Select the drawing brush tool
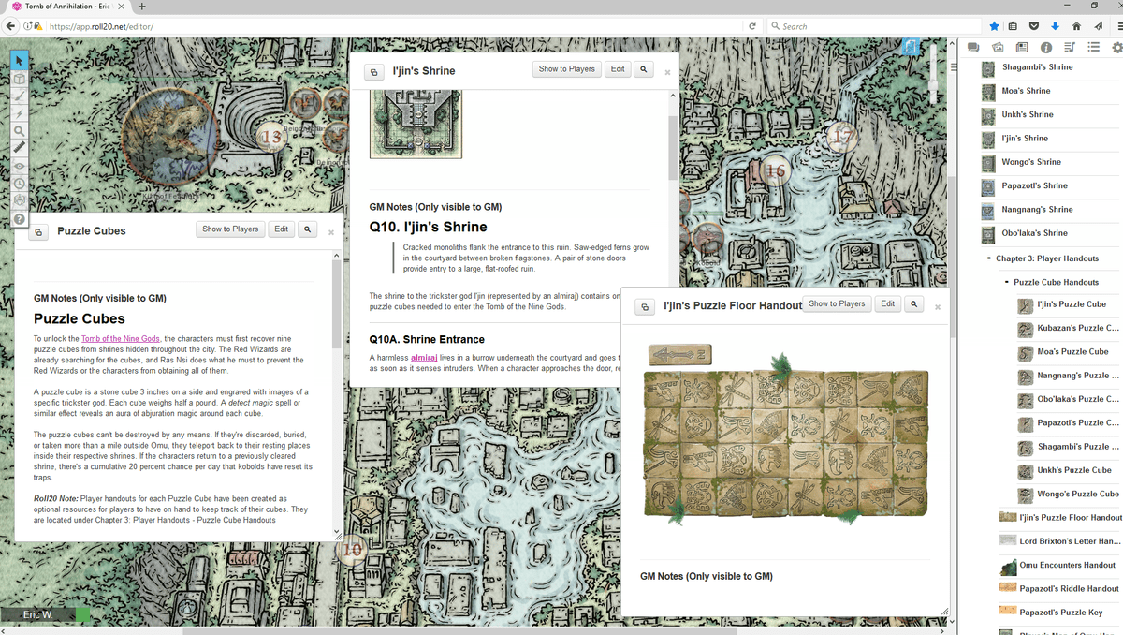1123x635 pixels. pyautogui.click(x=18, y=96)
